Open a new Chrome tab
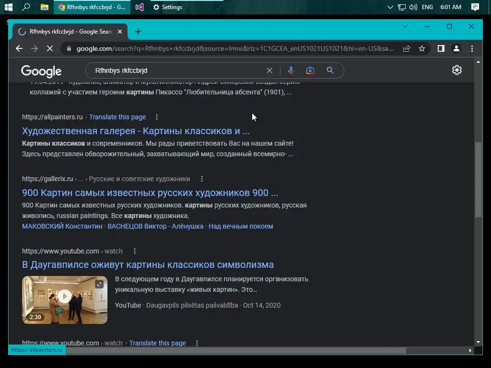Screen dimensions: 491x368 (x=138, y=32)
